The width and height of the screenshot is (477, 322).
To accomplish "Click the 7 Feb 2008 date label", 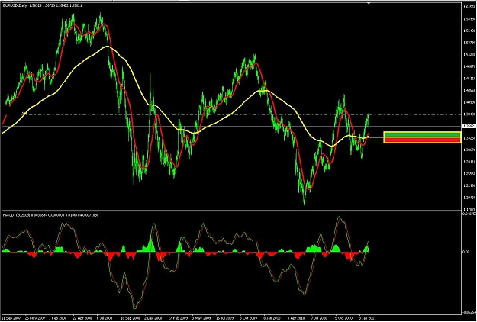I will pyautogui.click(x=60, y=317).
